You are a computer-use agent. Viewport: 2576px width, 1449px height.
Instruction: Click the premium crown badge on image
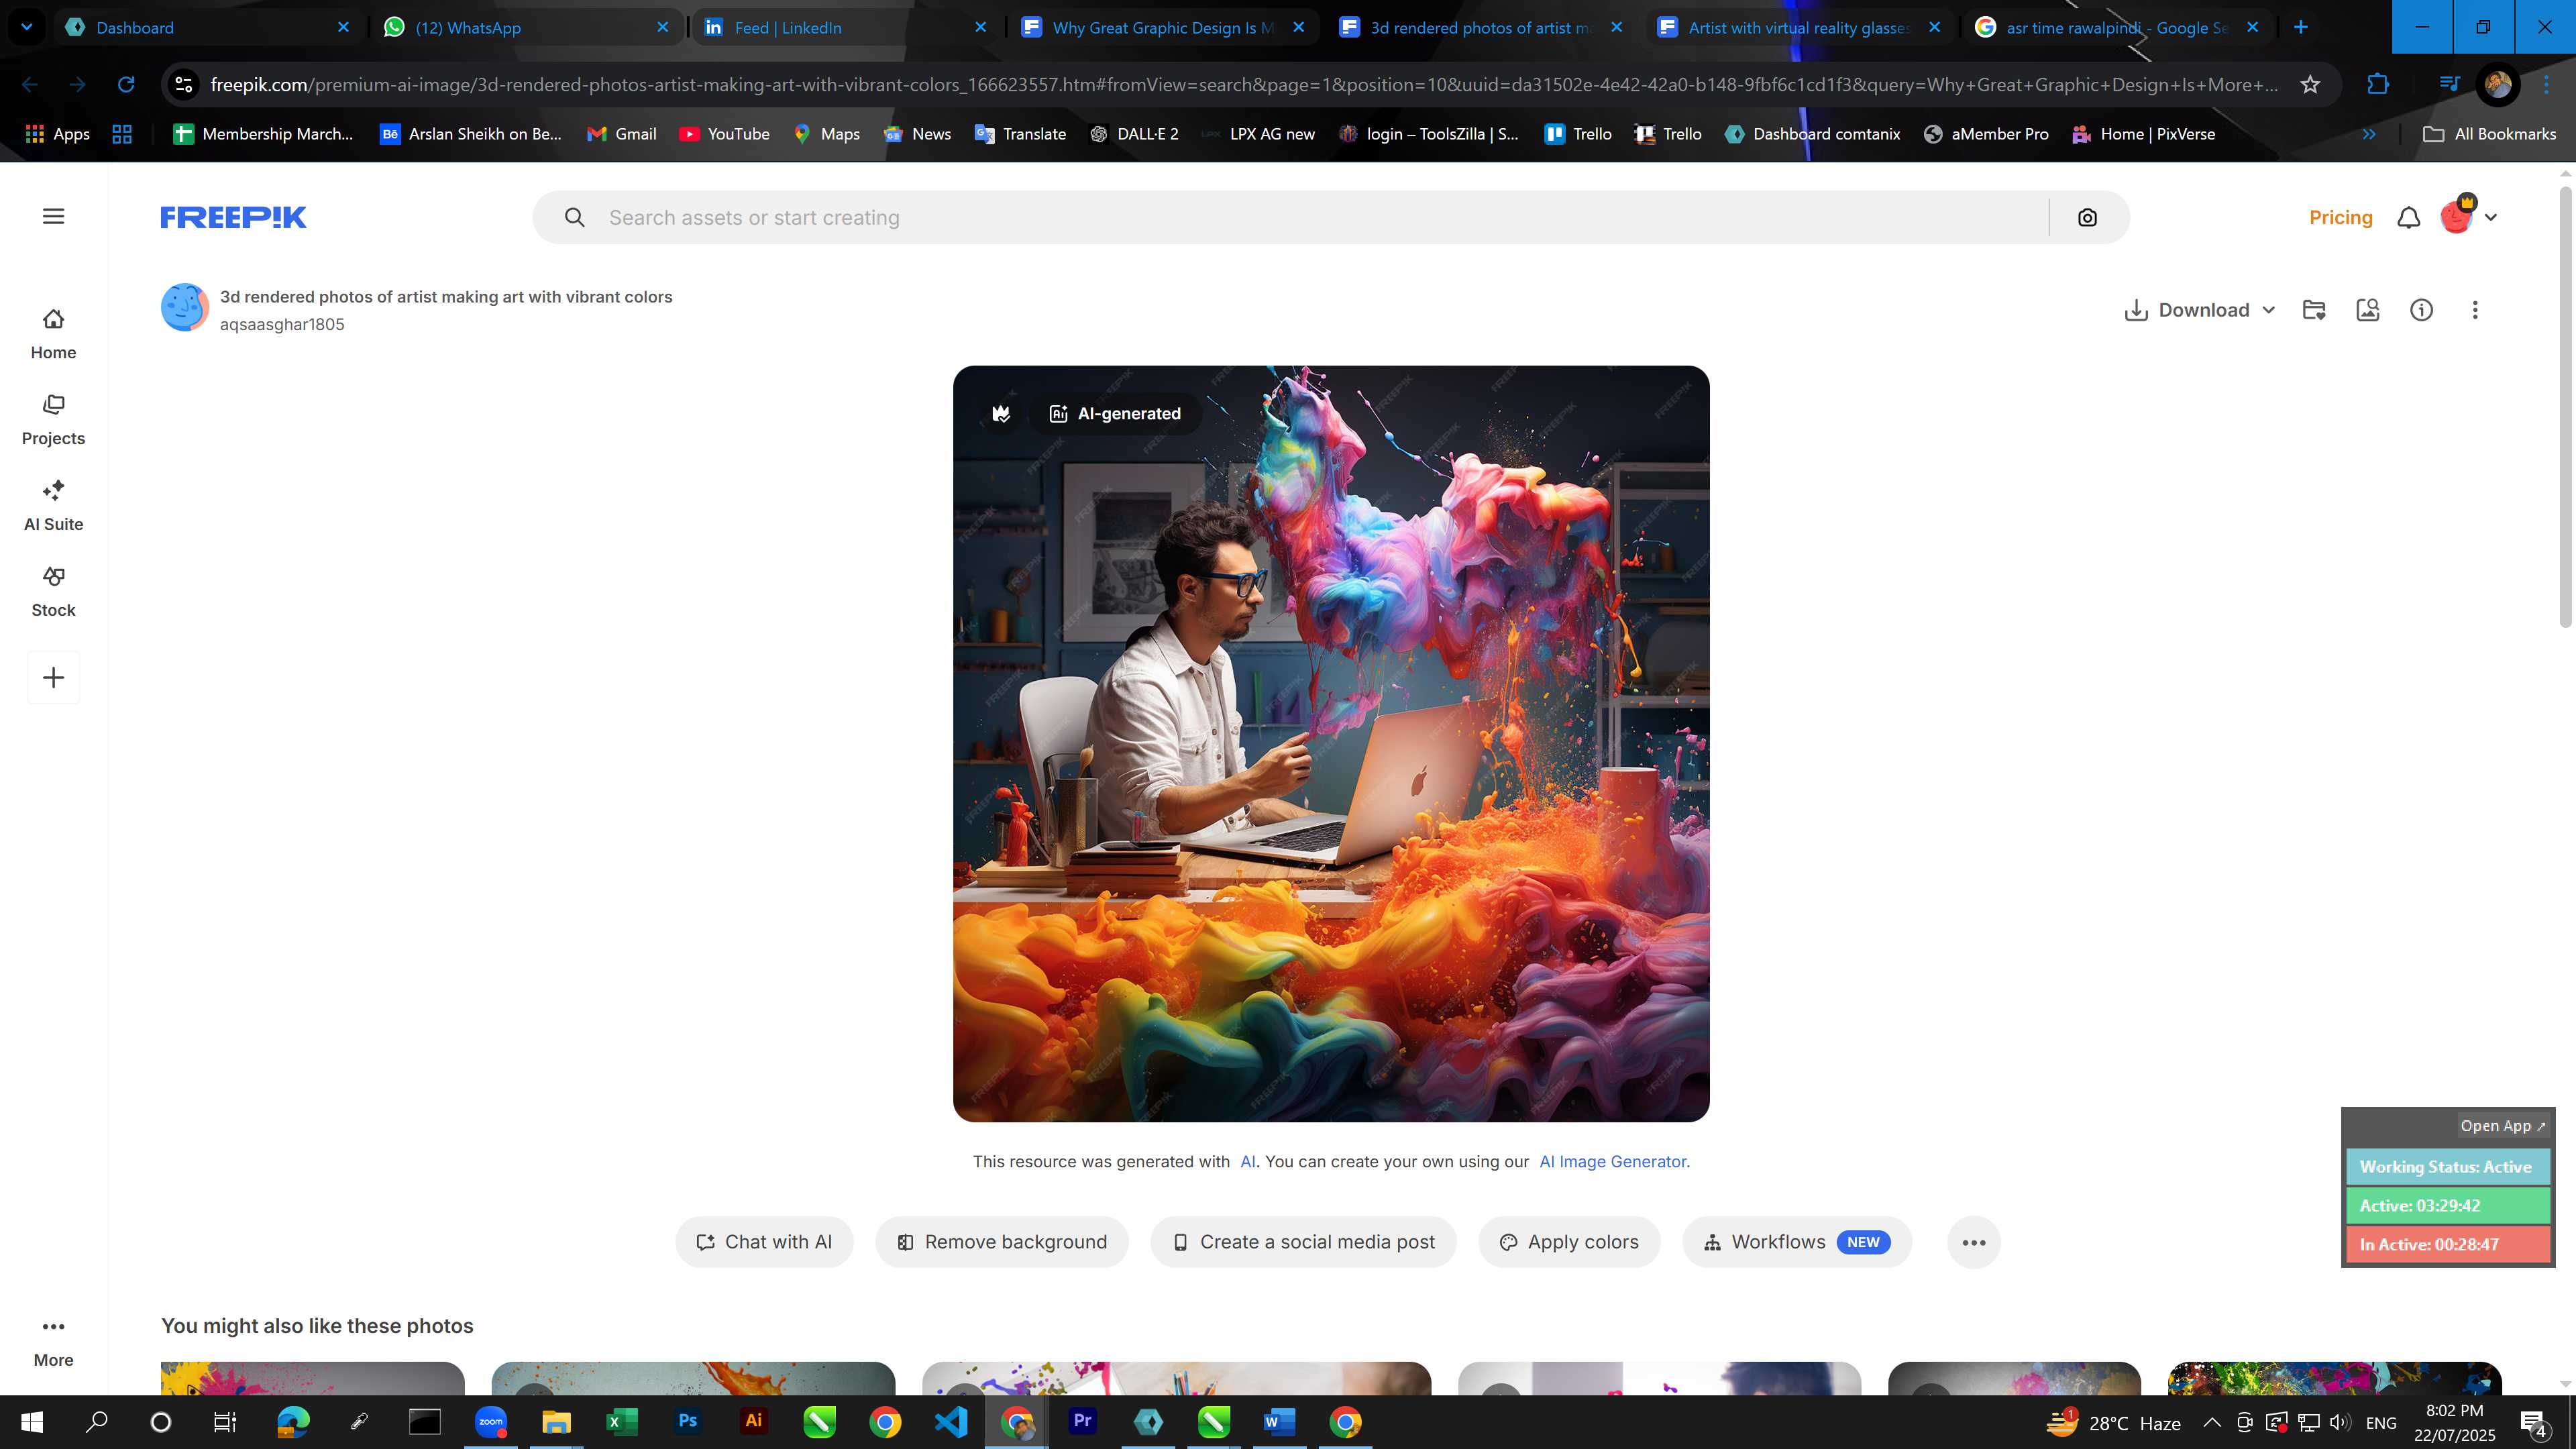1001,414
